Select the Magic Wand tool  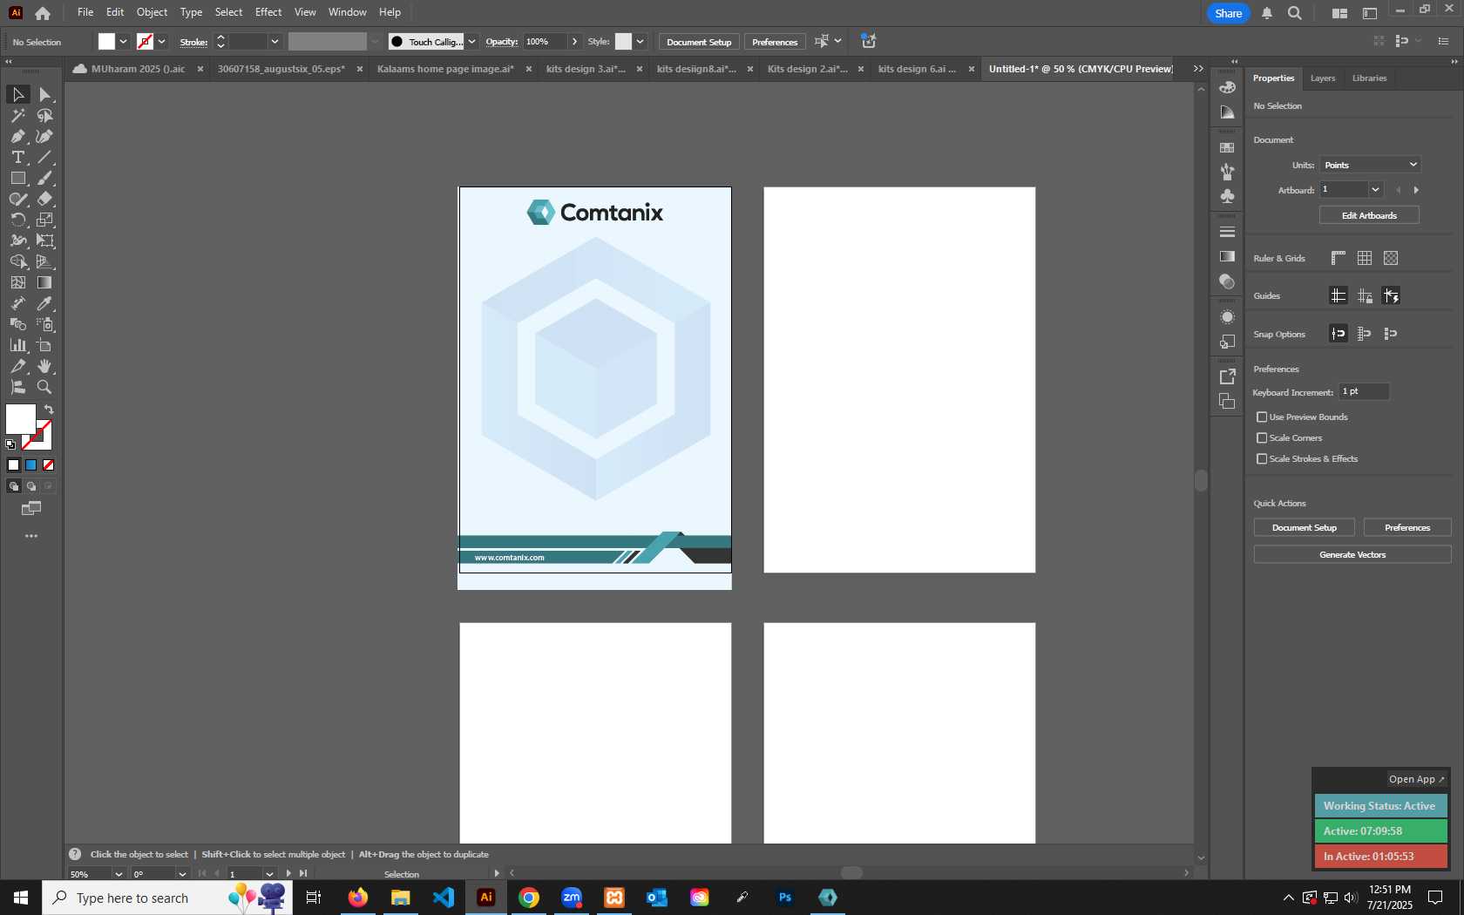click(x=17, y=115)
